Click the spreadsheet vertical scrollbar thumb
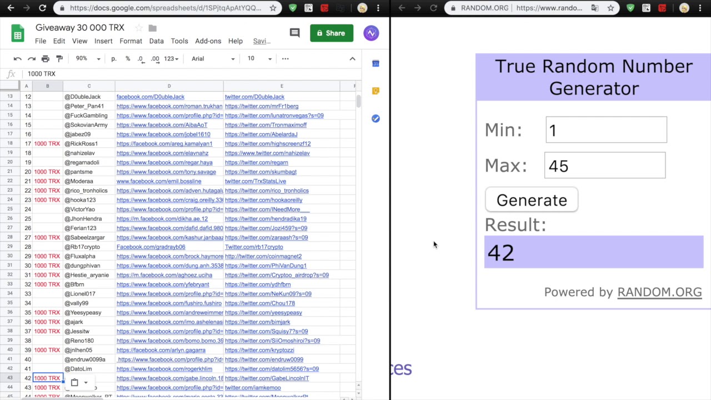The width and height of the screenshot is (711, 400). pyautogui.click(x=359, y=101)
